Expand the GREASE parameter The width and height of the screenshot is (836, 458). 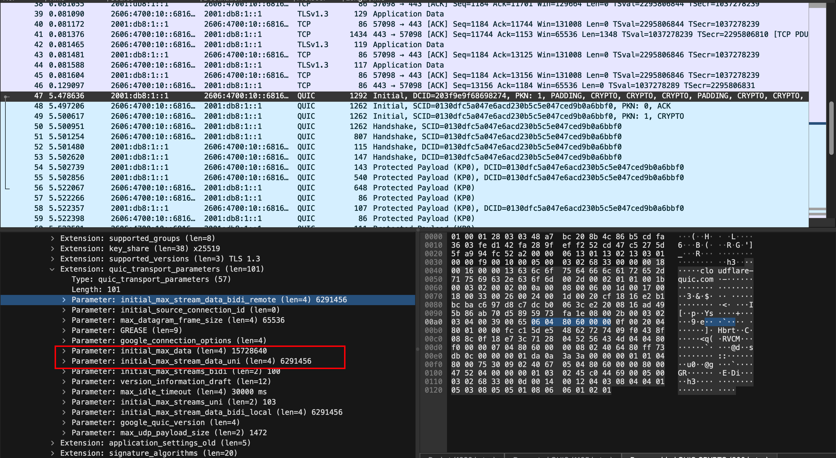point(64,330)
